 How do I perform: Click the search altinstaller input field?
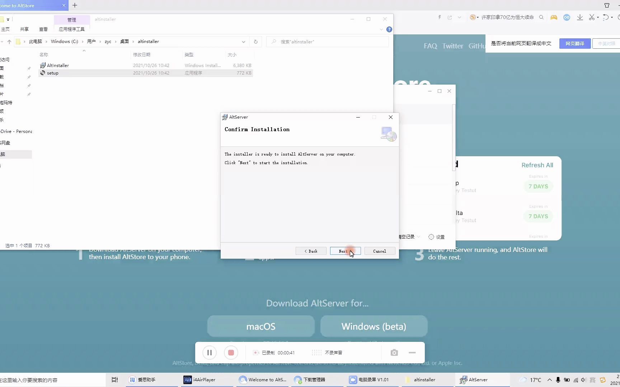coord(328,42)
